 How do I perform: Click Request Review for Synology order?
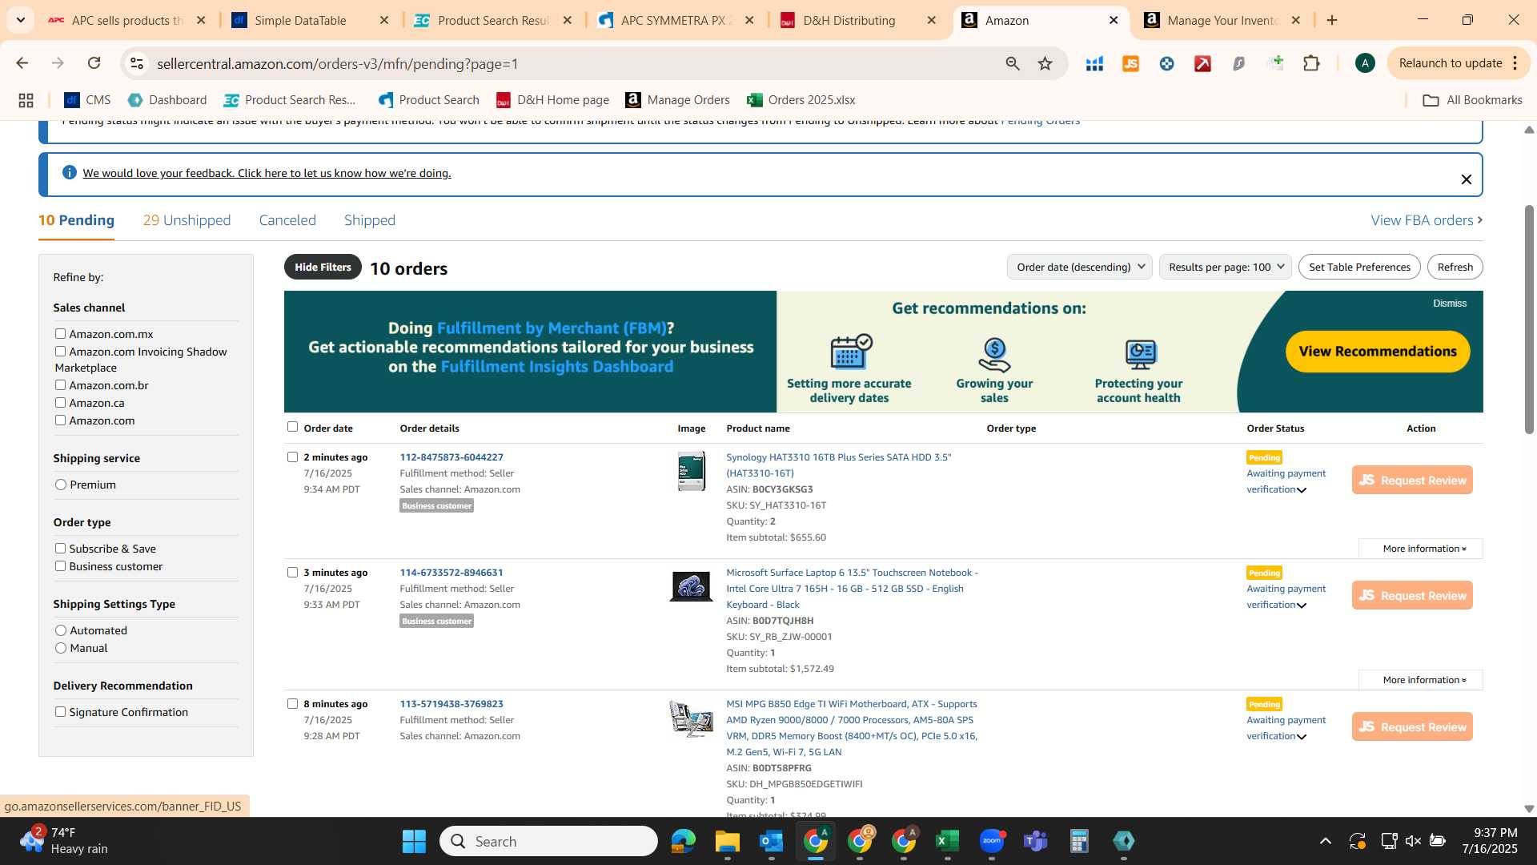(x=1412, y=480)
